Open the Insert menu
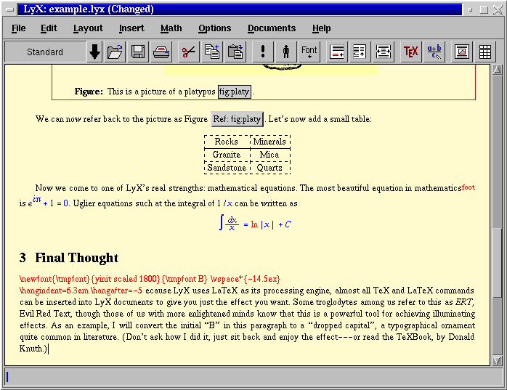 pyautogui.click(x=131, y=28)
